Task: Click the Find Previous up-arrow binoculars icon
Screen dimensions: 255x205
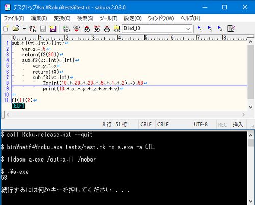Action: point(87,29)
